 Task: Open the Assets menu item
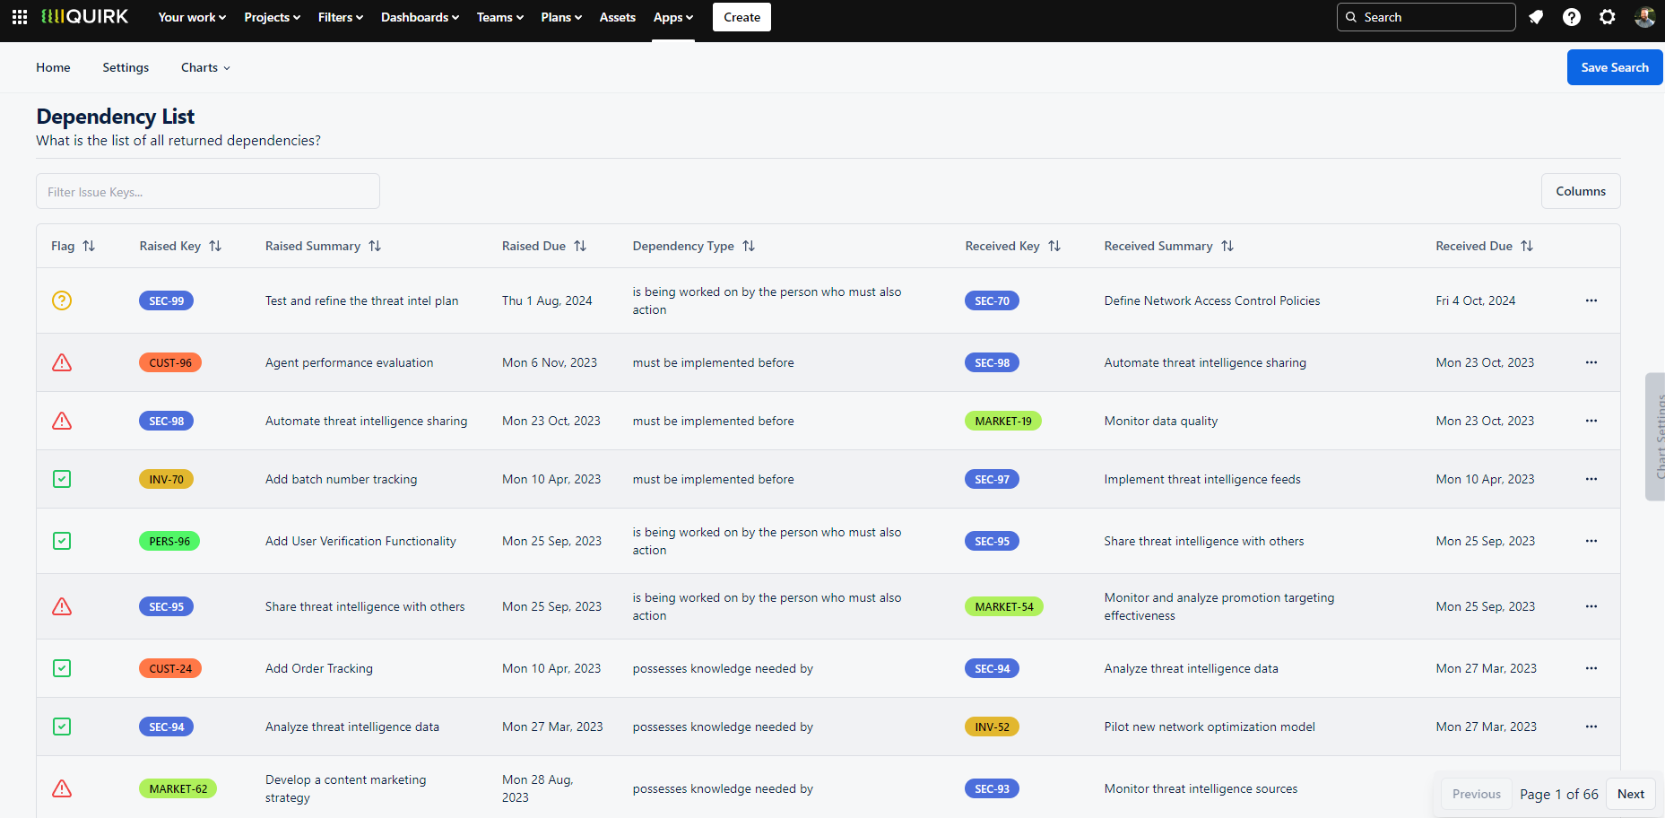(x=618, y=17)
